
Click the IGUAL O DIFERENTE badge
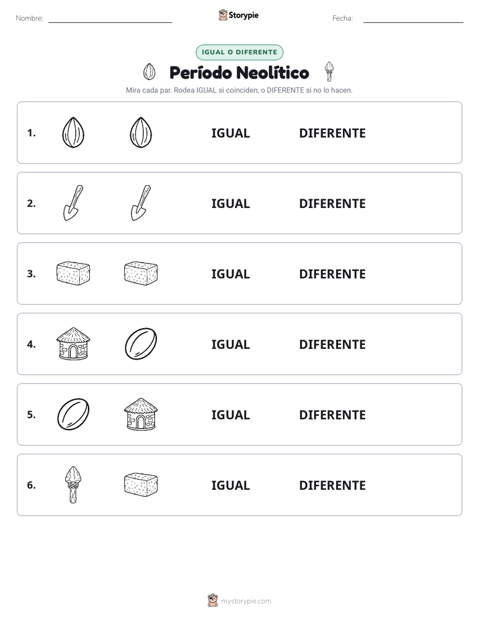tap(239, 52)
